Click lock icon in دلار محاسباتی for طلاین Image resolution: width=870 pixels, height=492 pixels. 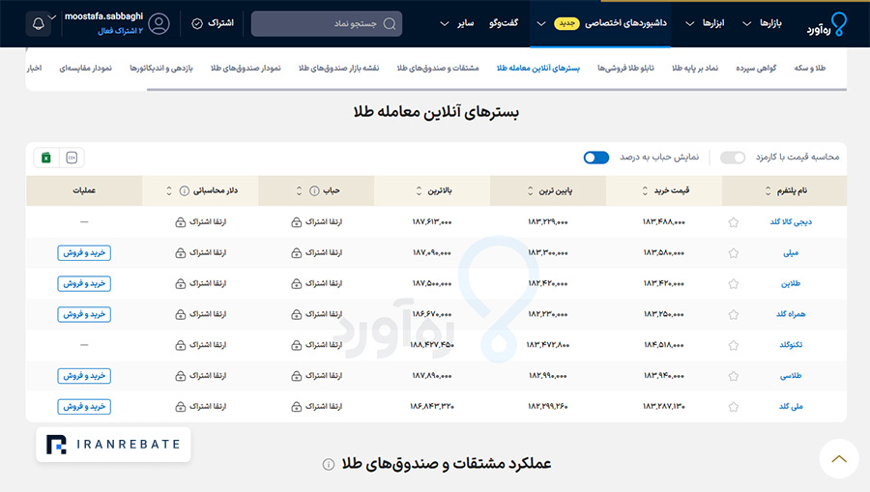click(x=181, y=283)
